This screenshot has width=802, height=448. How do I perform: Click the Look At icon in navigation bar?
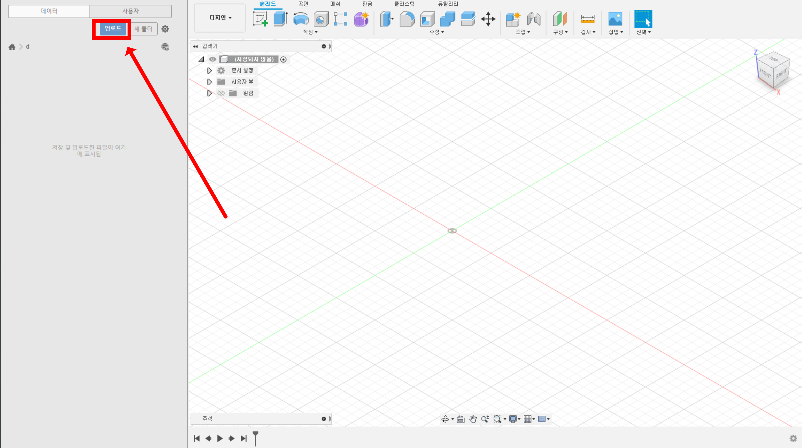[461, 419]
